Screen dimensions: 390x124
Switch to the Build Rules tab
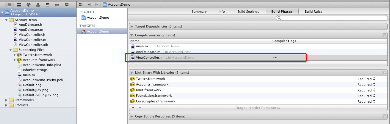314,12
